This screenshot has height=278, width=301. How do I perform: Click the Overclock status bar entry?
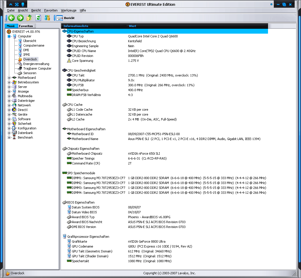[x=15, y=273]
